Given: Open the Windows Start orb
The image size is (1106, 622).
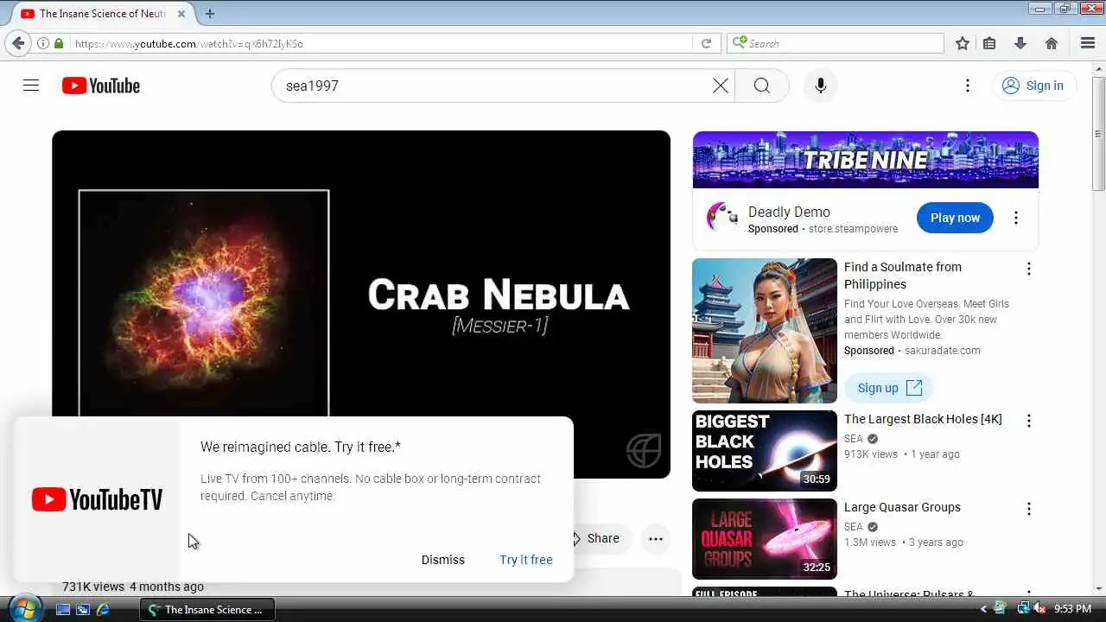Looking at the screenshot, I should (24, 608).
